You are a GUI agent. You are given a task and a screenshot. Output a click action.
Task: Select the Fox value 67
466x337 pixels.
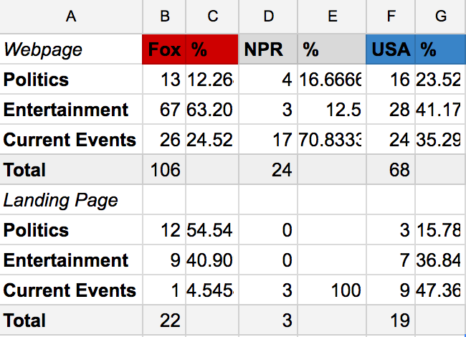[x=164, y=110]
